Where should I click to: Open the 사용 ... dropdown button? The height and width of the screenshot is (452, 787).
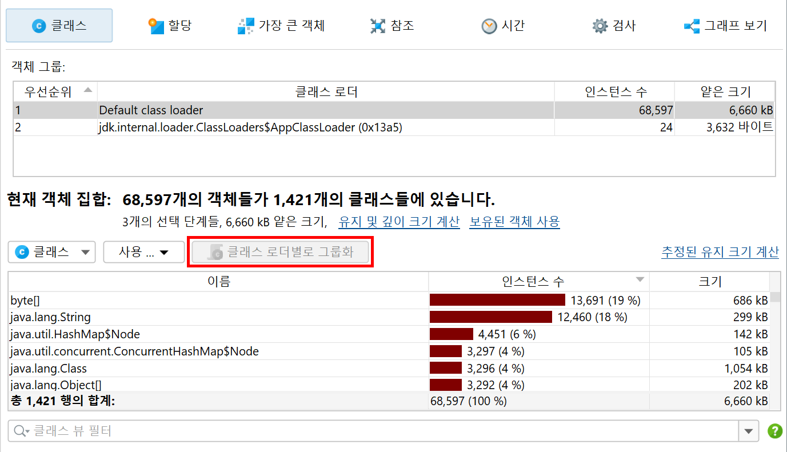pyautogui.click(x=143, y=252)
